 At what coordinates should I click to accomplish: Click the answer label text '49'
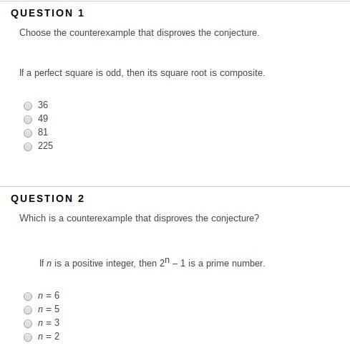click(x=43, y=118)
